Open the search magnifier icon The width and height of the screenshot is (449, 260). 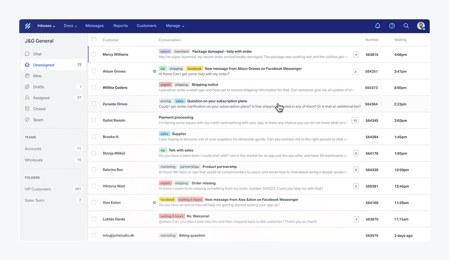[x=406, y=26]
